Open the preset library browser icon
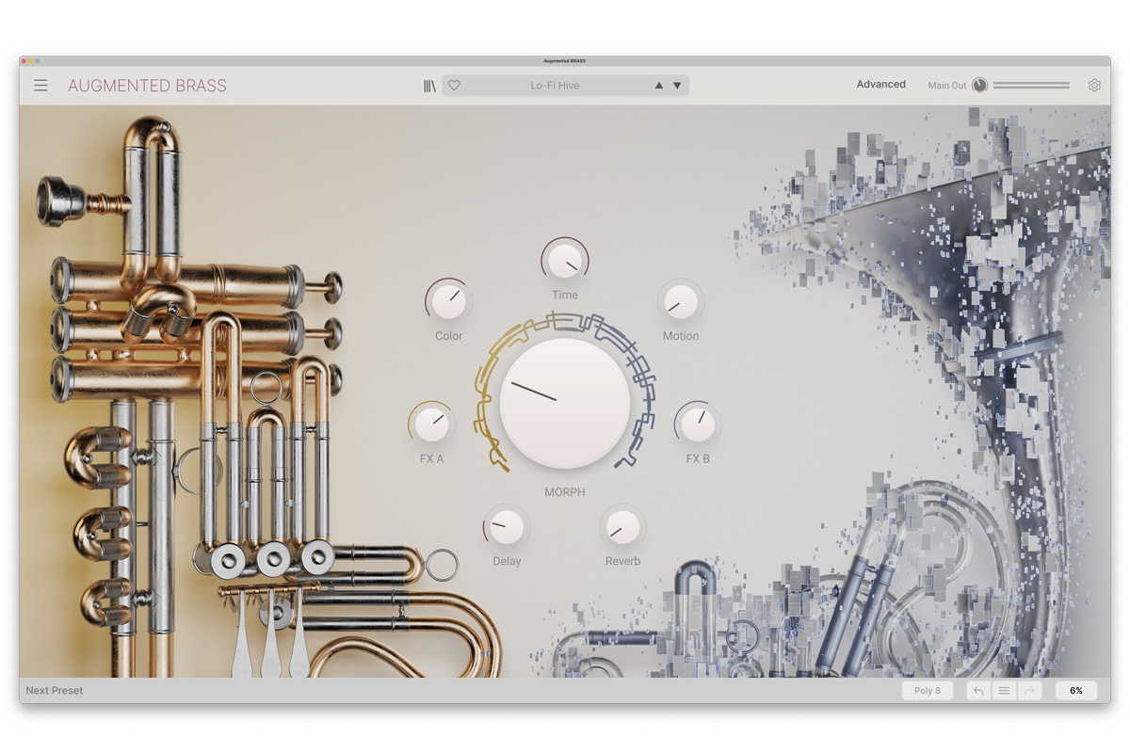This screenshot has width=1130, height=753. point(429,86)
